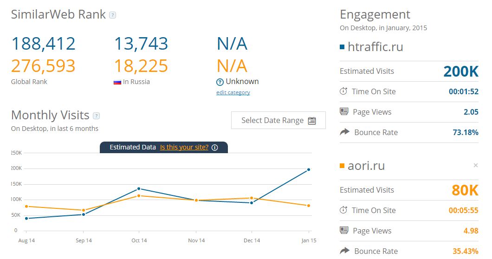Click page views value 4.98
Viewport: 492px width, 259px height.
[471, 231]
